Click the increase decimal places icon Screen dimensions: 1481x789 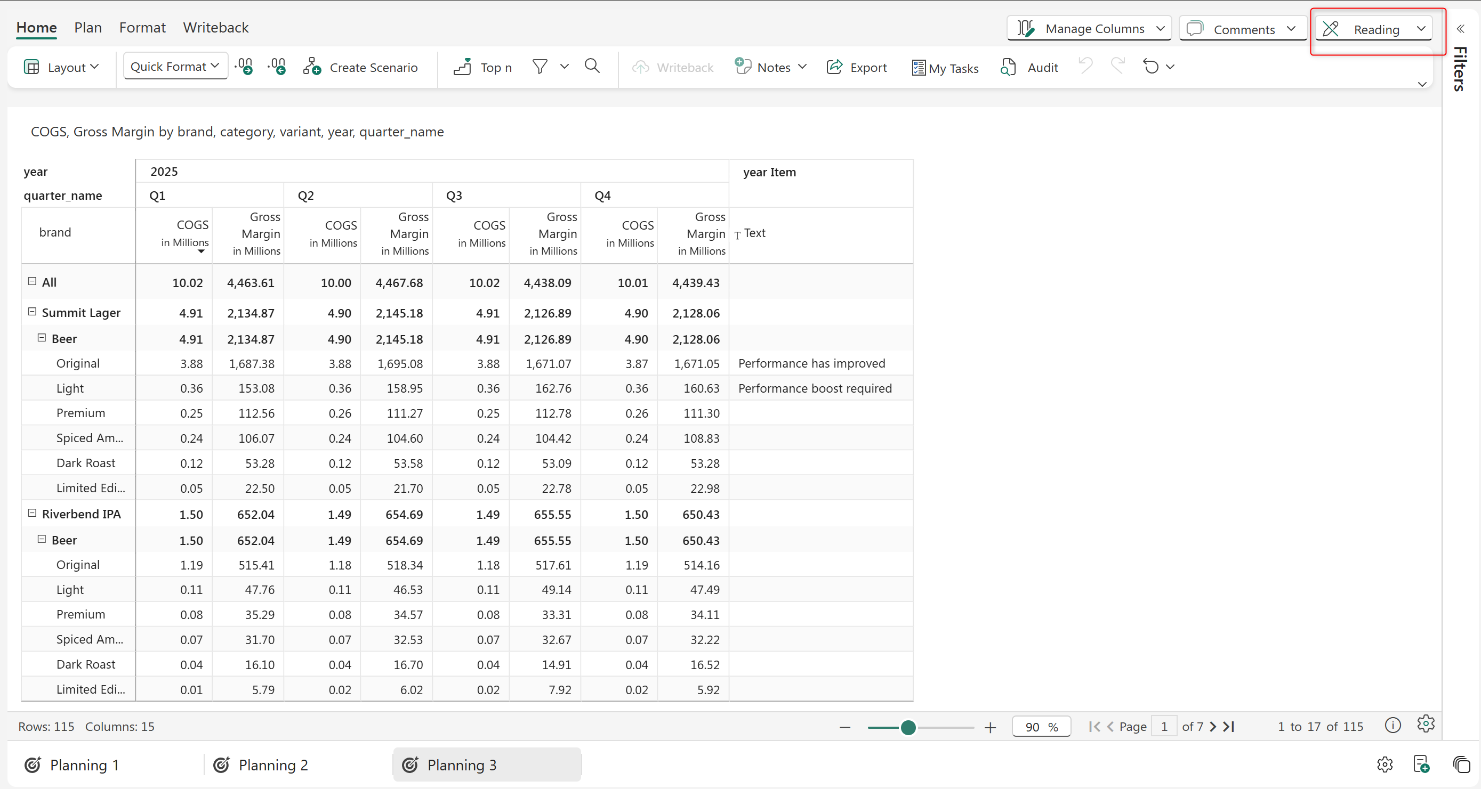(244, 67)
